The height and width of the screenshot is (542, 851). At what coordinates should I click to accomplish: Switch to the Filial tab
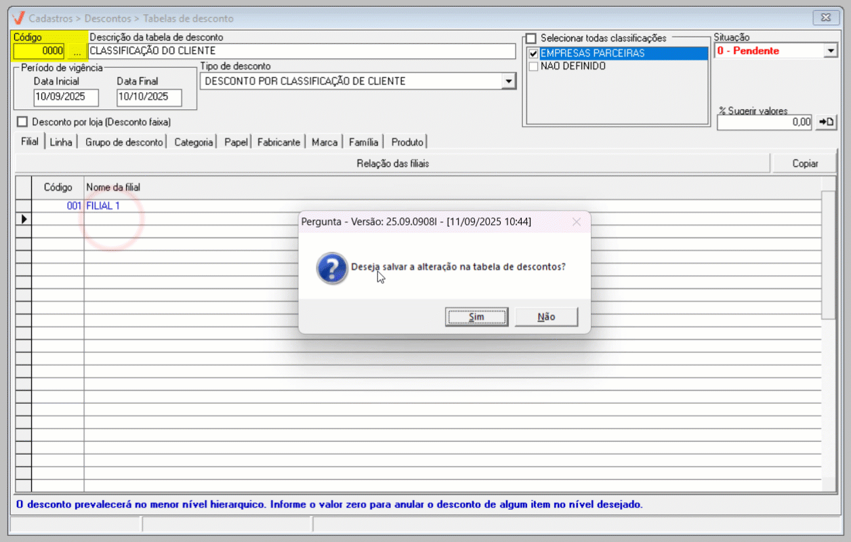click(x=30, y=142)
